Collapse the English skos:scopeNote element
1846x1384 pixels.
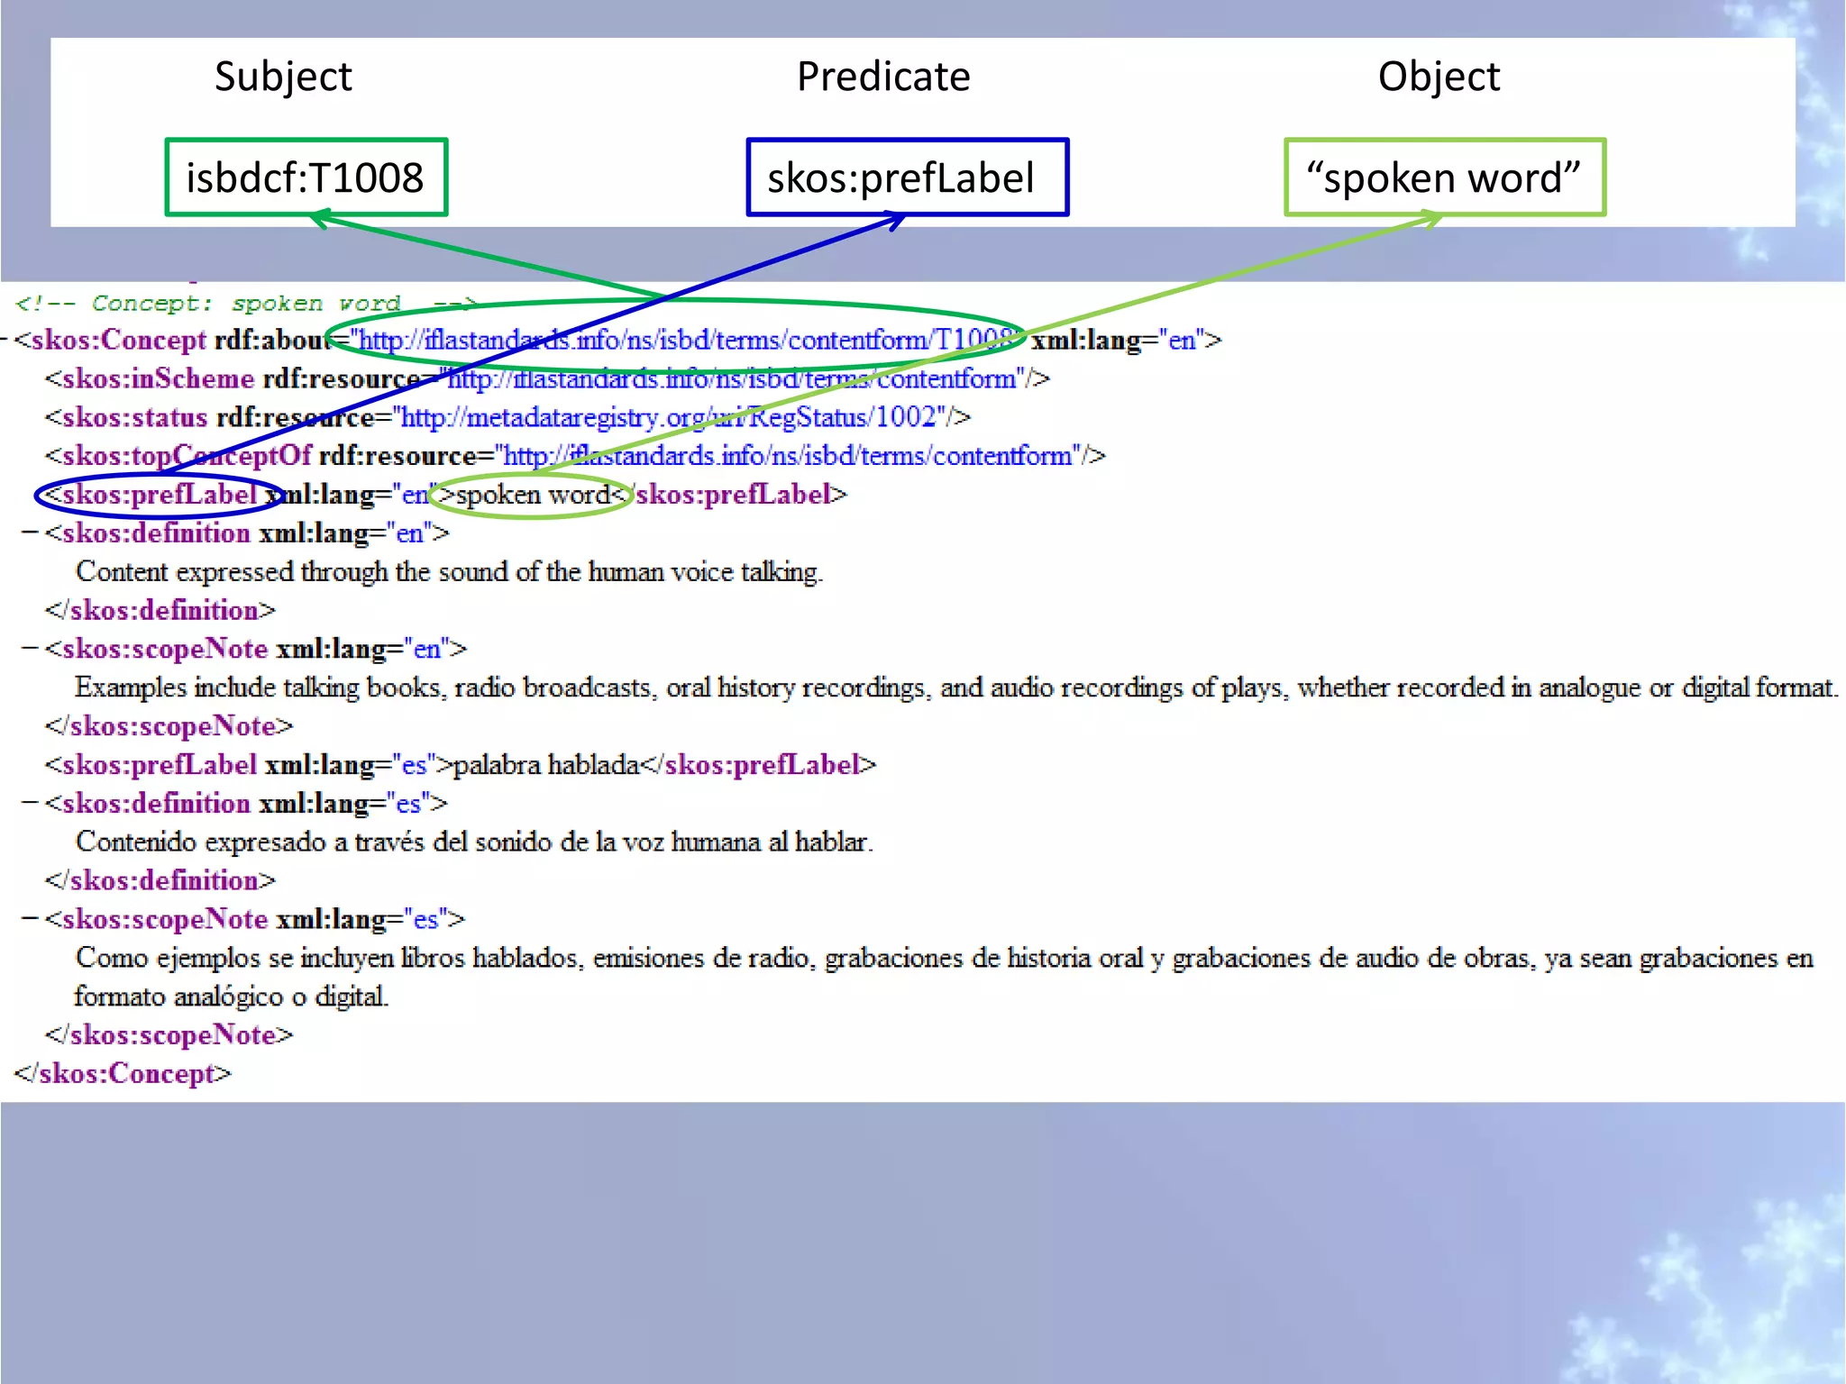[30, 648]
